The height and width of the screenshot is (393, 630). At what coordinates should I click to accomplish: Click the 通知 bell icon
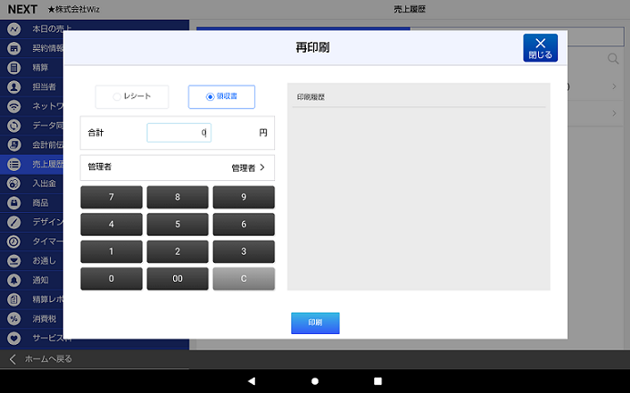pos(14,279)
